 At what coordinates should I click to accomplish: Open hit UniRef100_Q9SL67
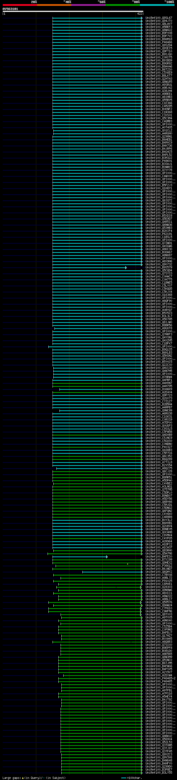[x=159, y=18]
